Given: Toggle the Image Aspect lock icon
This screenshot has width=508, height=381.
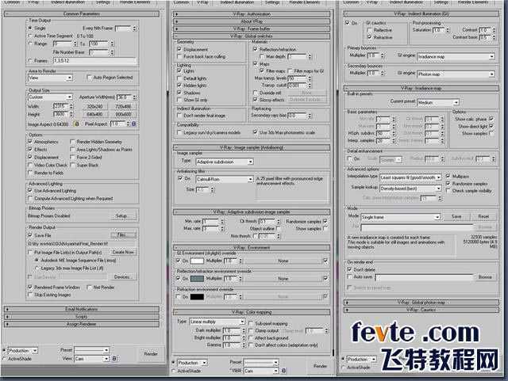Looking at the screenshot, I should (77, 124).
